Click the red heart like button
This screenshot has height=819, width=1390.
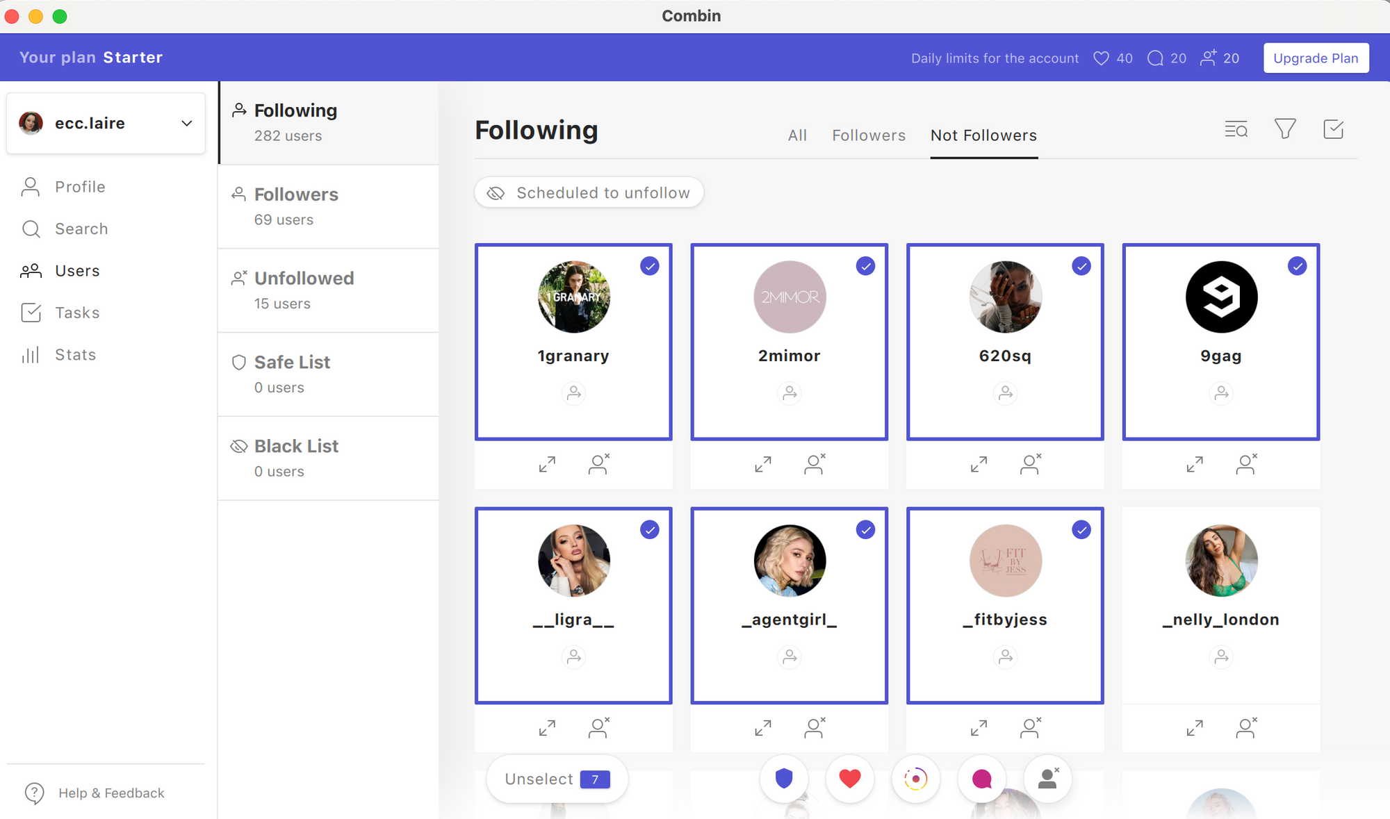849,779
